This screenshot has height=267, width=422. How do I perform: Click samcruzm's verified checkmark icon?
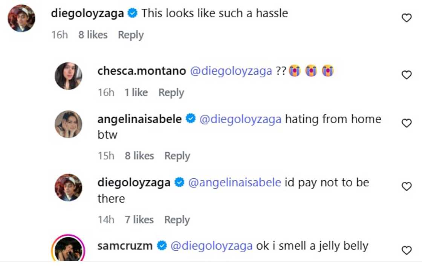click(x=162, y=245)
